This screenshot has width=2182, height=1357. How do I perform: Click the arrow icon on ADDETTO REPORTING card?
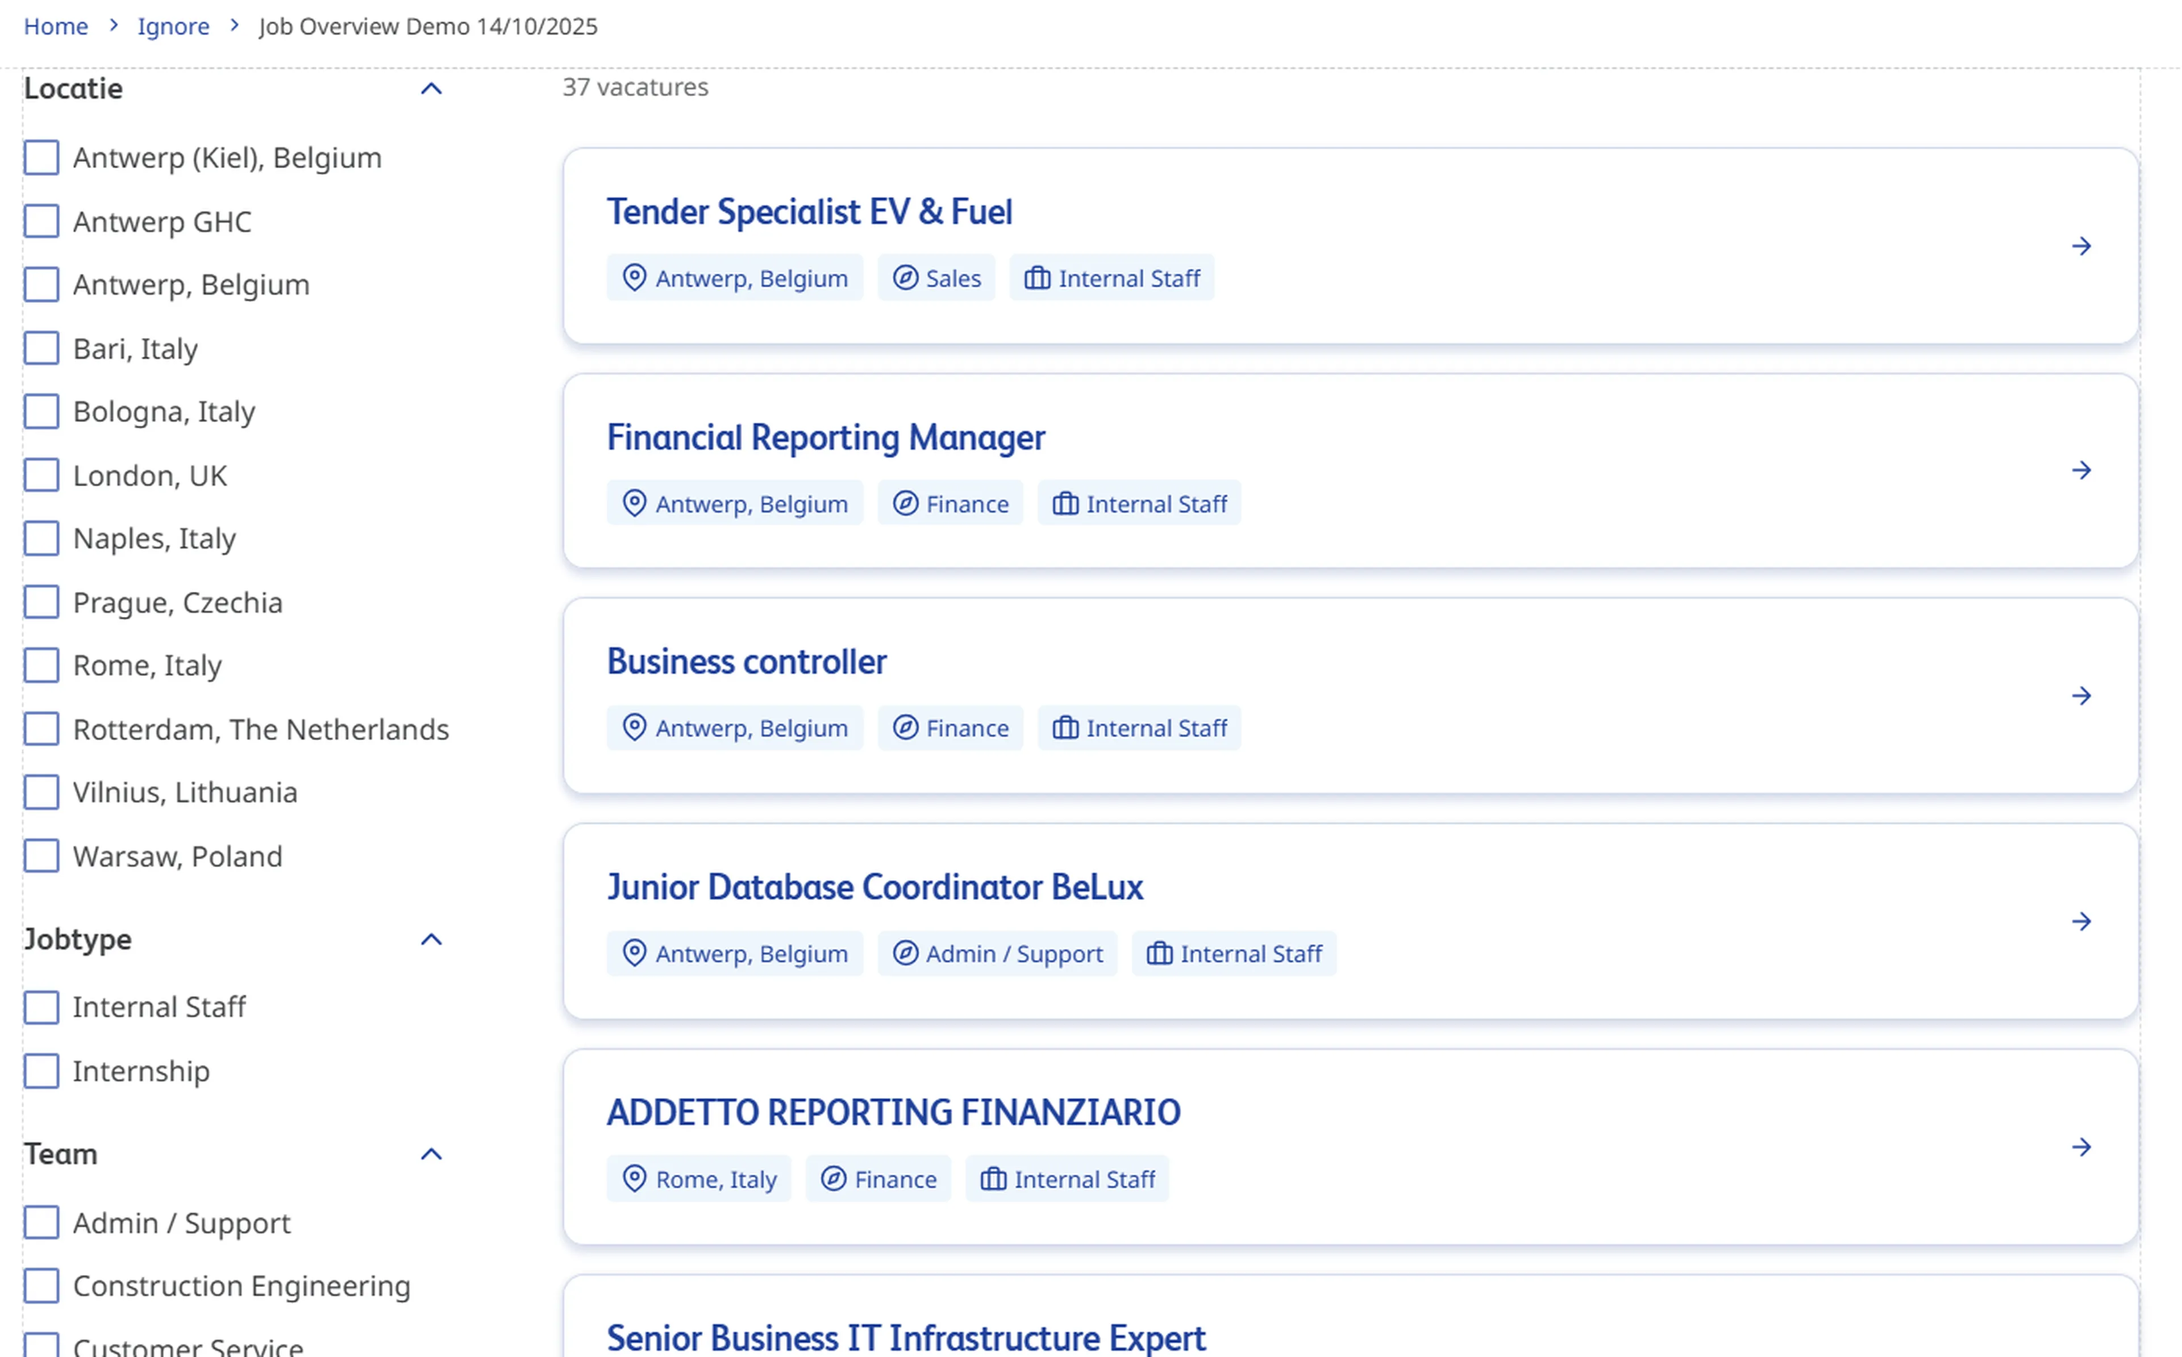click(2081, 1146)
